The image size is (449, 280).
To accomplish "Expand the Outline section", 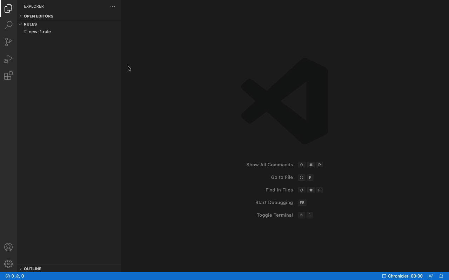I will (69, 269).
